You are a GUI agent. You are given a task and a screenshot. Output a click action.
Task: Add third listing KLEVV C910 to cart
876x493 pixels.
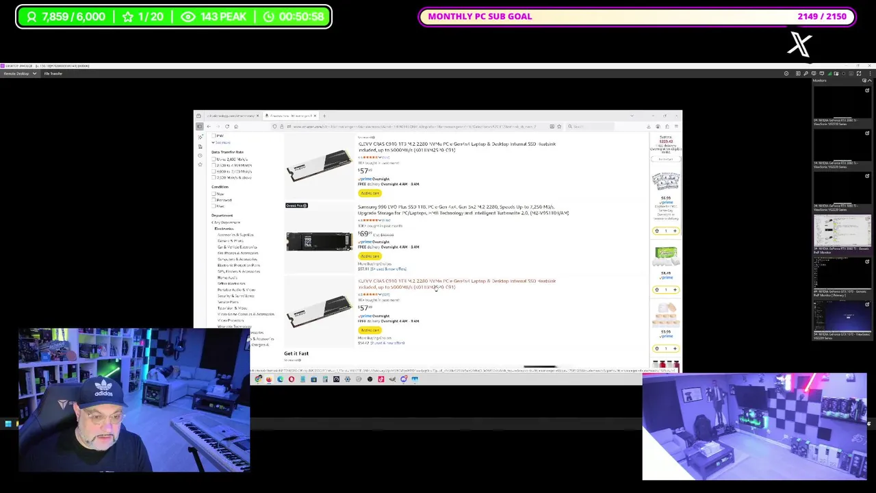click(370, 330)
